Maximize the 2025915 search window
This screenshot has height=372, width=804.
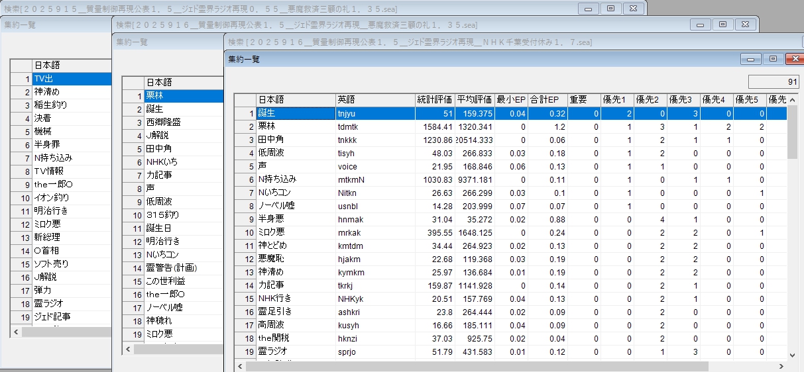pos(610,9)
